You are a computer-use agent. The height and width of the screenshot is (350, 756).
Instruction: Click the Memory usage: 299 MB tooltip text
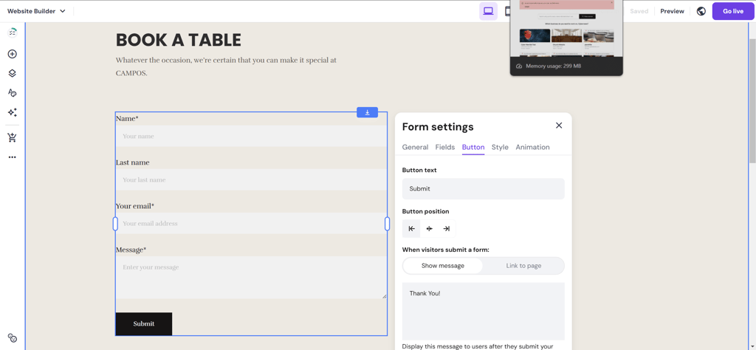click(554, 66)
